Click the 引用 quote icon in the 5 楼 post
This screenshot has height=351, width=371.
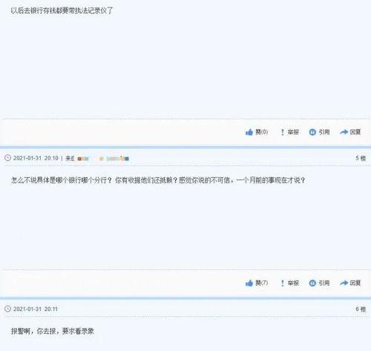[x=312, y=283]
